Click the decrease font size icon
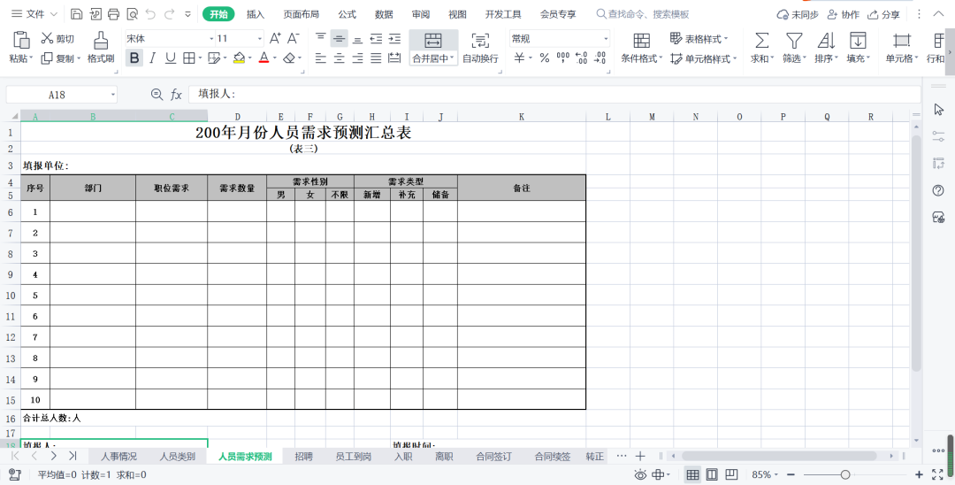 coord(294,38)
